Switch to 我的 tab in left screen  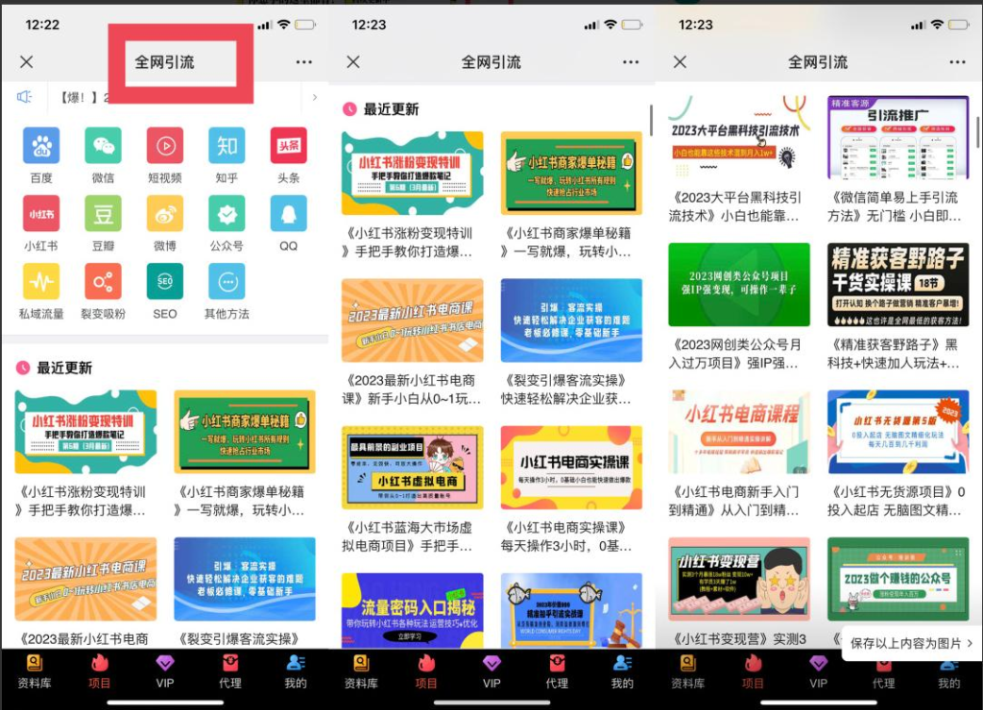point(296,672)
